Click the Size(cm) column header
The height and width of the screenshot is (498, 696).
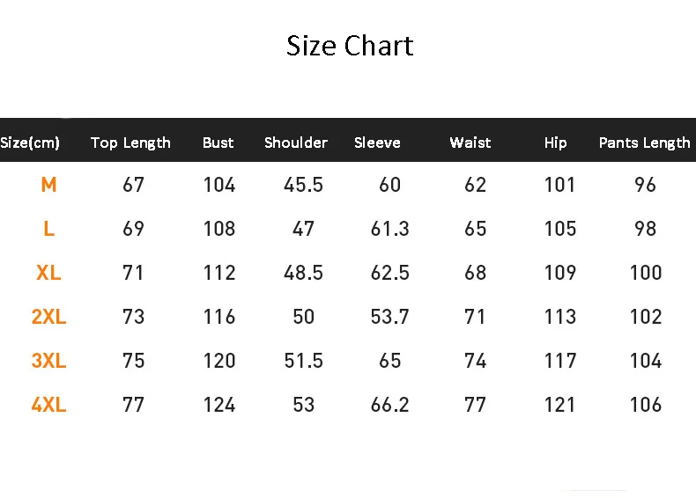pos(31,143)
